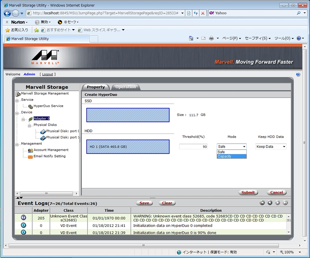Go to last page of event logs
The image size is (310, 258).
click(x=285, y=203)
